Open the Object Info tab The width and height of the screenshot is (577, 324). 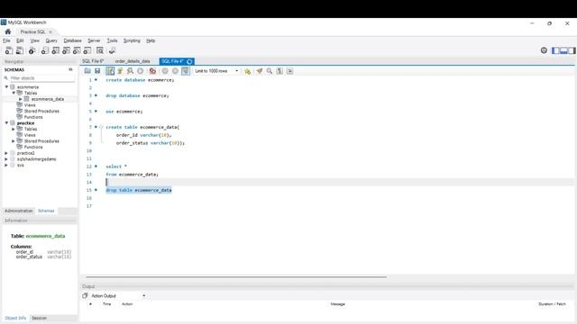click(15, 318)
